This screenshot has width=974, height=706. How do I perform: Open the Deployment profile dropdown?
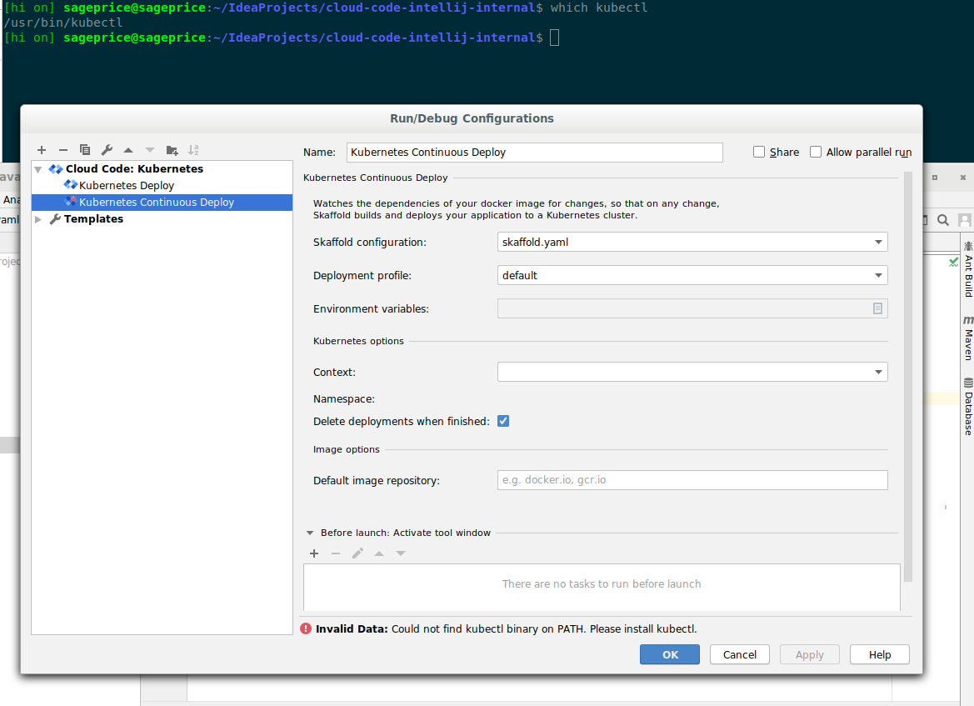tap(878, 275)
